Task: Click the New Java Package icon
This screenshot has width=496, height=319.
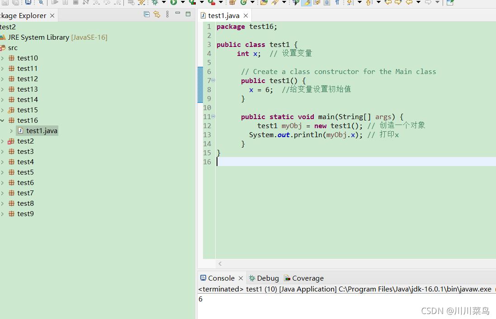Action: pyautogui.click(x=232, y=2)
